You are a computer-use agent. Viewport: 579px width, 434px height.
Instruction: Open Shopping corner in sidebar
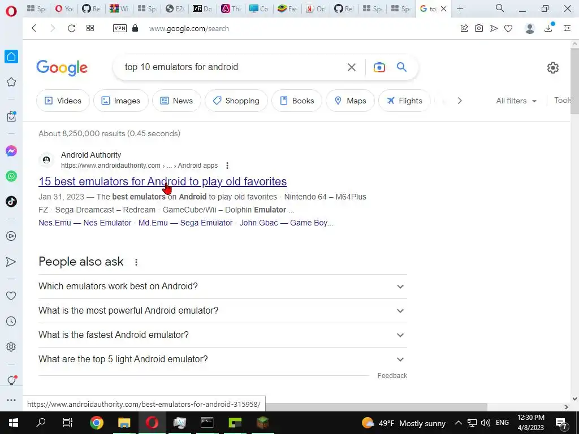coord(11,116)
